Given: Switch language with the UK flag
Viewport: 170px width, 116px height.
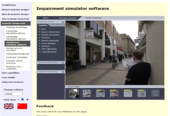Looking at the screenshot, I should 9,106.
